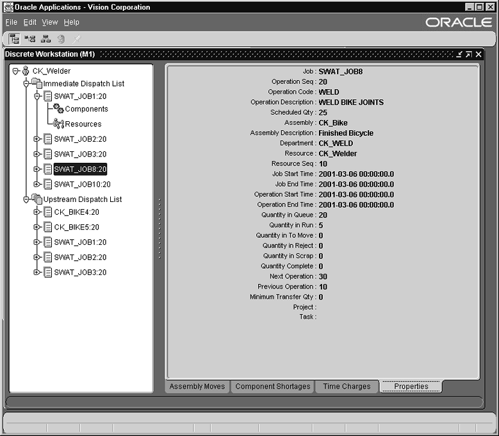The height and width of the screenshot is (436, 499).
Task: Minimize the Discrete Workstation inner window
Action: click(459, 54)
